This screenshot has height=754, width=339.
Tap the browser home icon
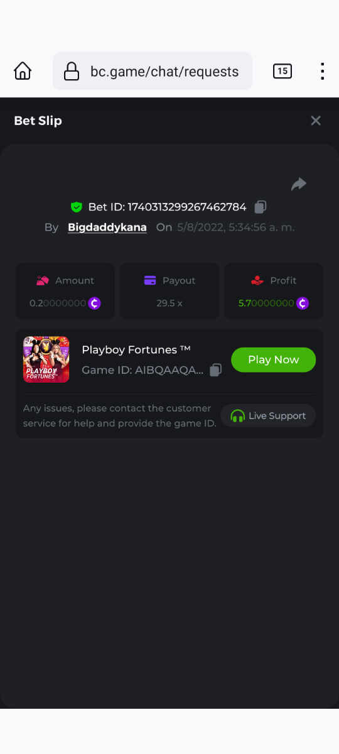pos(23,71)
